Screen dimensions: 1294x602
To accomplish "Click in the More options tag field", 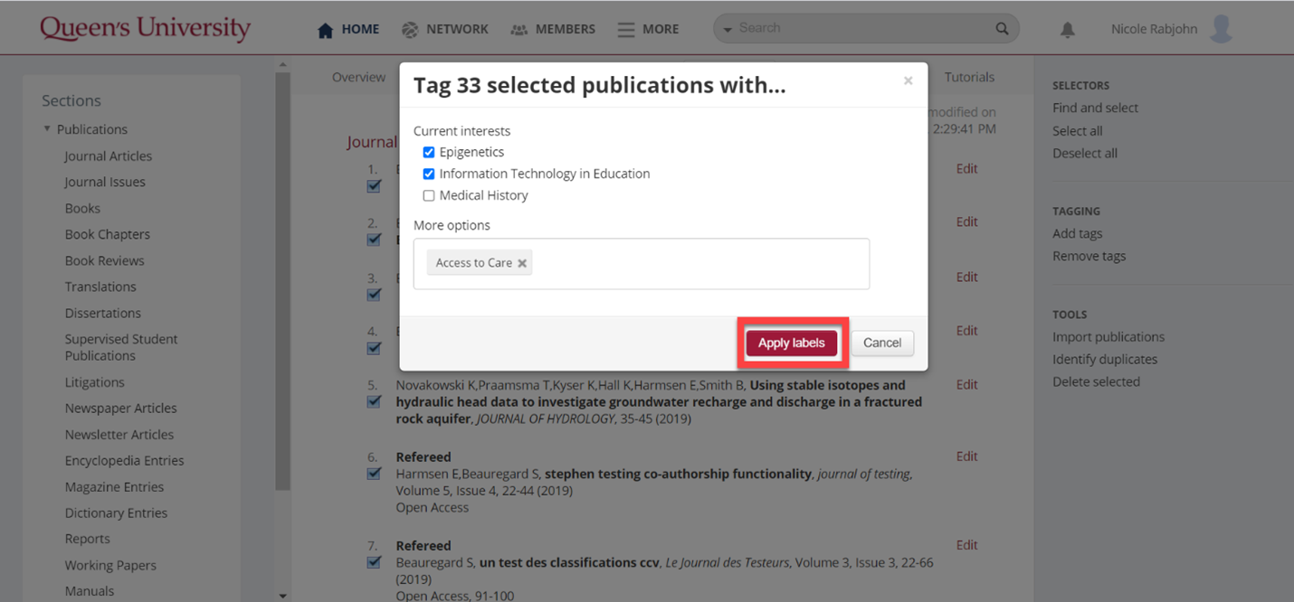I will tap(697, 264).
